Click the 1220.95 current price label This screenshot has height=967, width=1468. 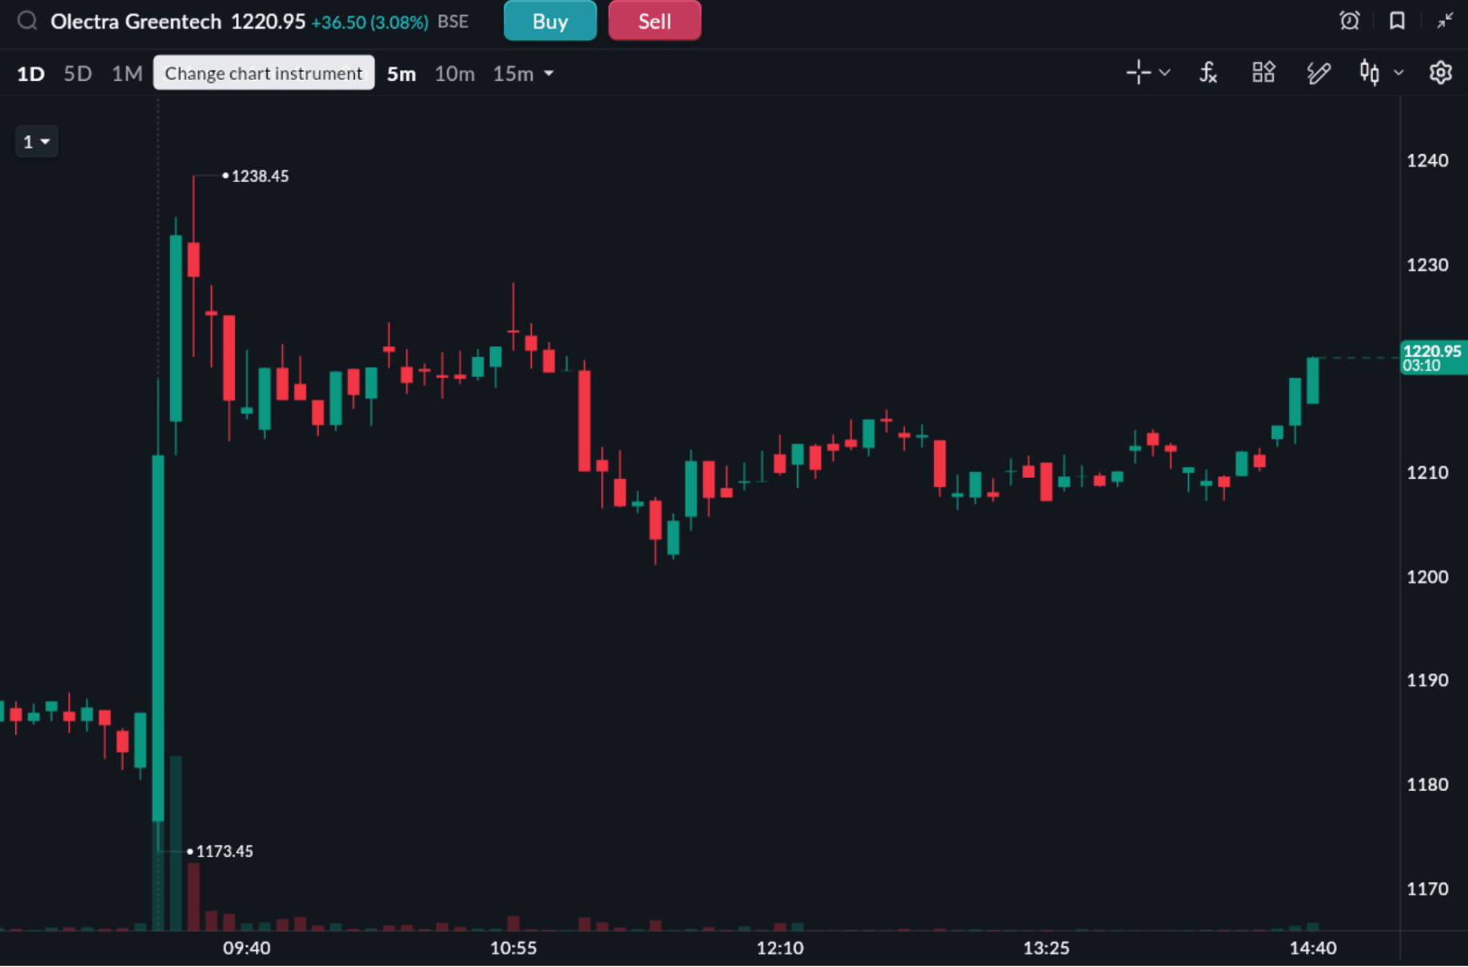coord(1433,357)
